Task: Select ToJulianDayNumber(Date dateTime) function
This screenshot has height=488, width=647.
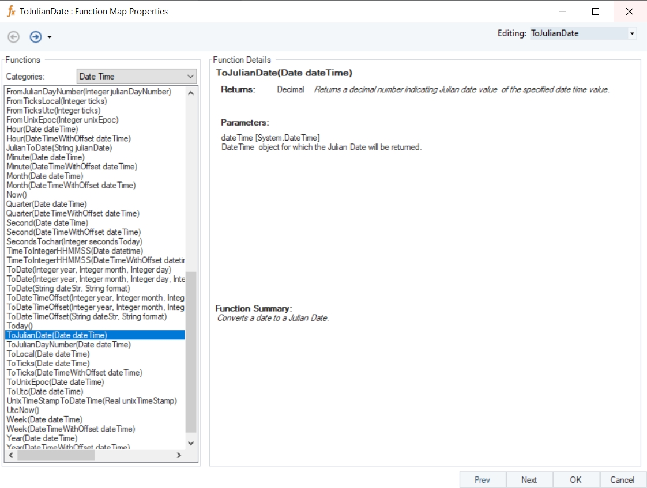Action: pyautogui.click(x=69, y=345)
